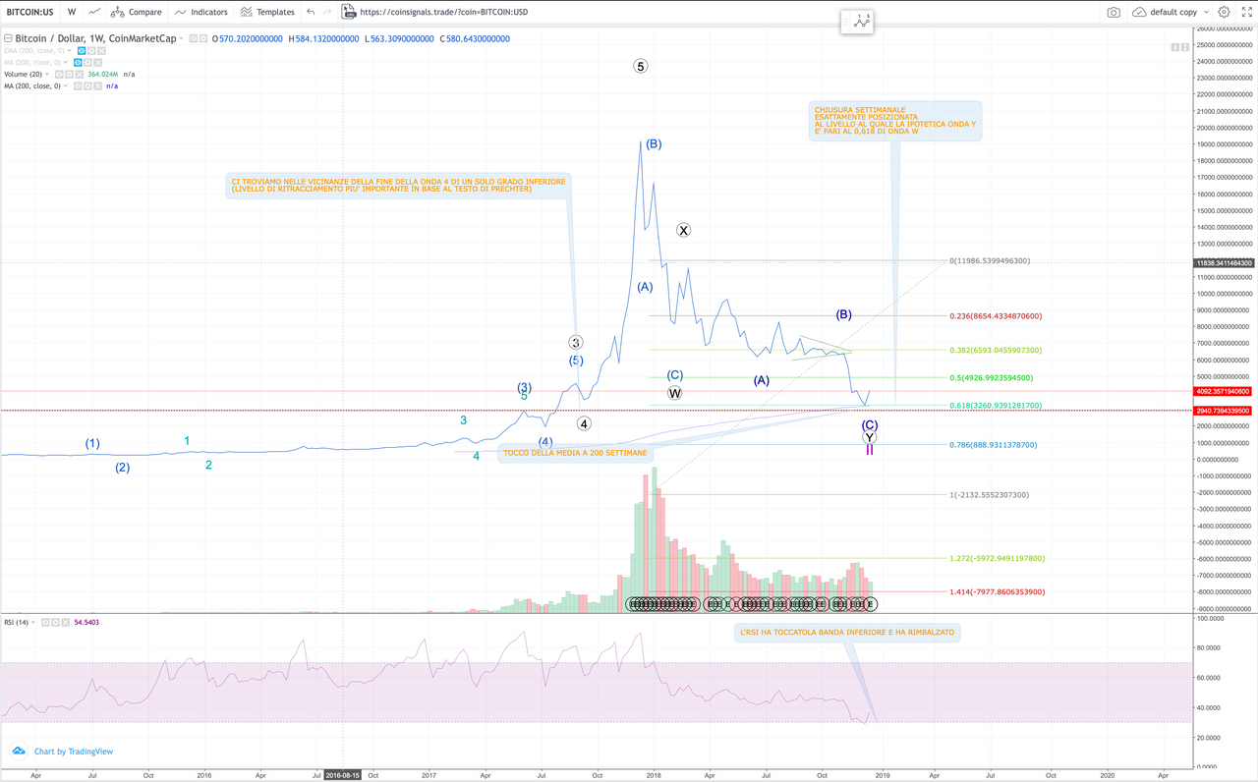
Task: Open chart settings gear
Action: coord(1224,12)
